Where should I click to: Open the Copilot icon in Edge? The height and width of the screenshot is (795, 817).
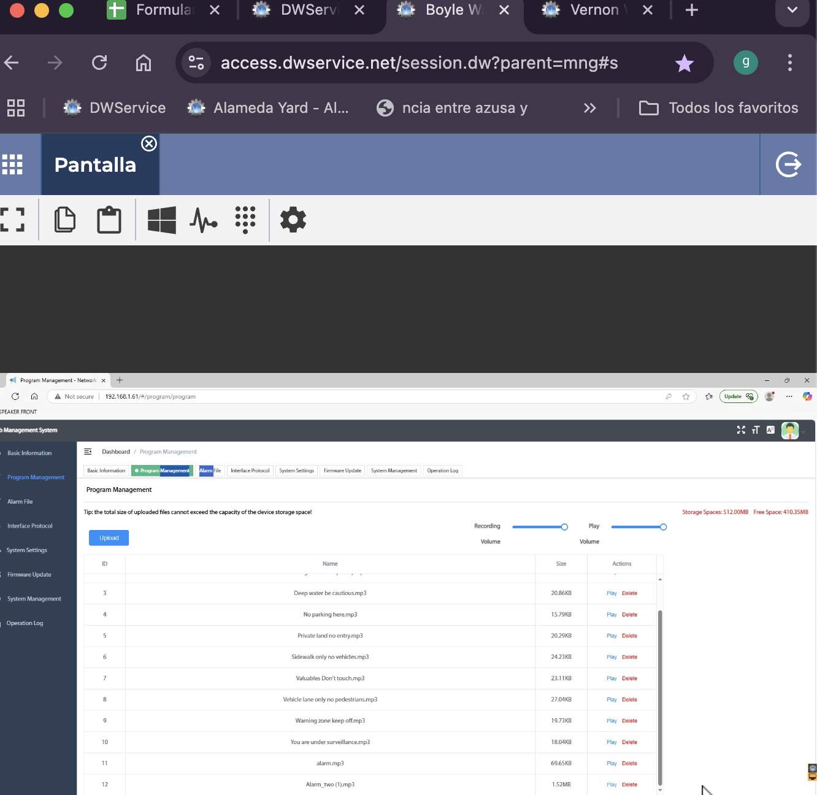[807, 396]
